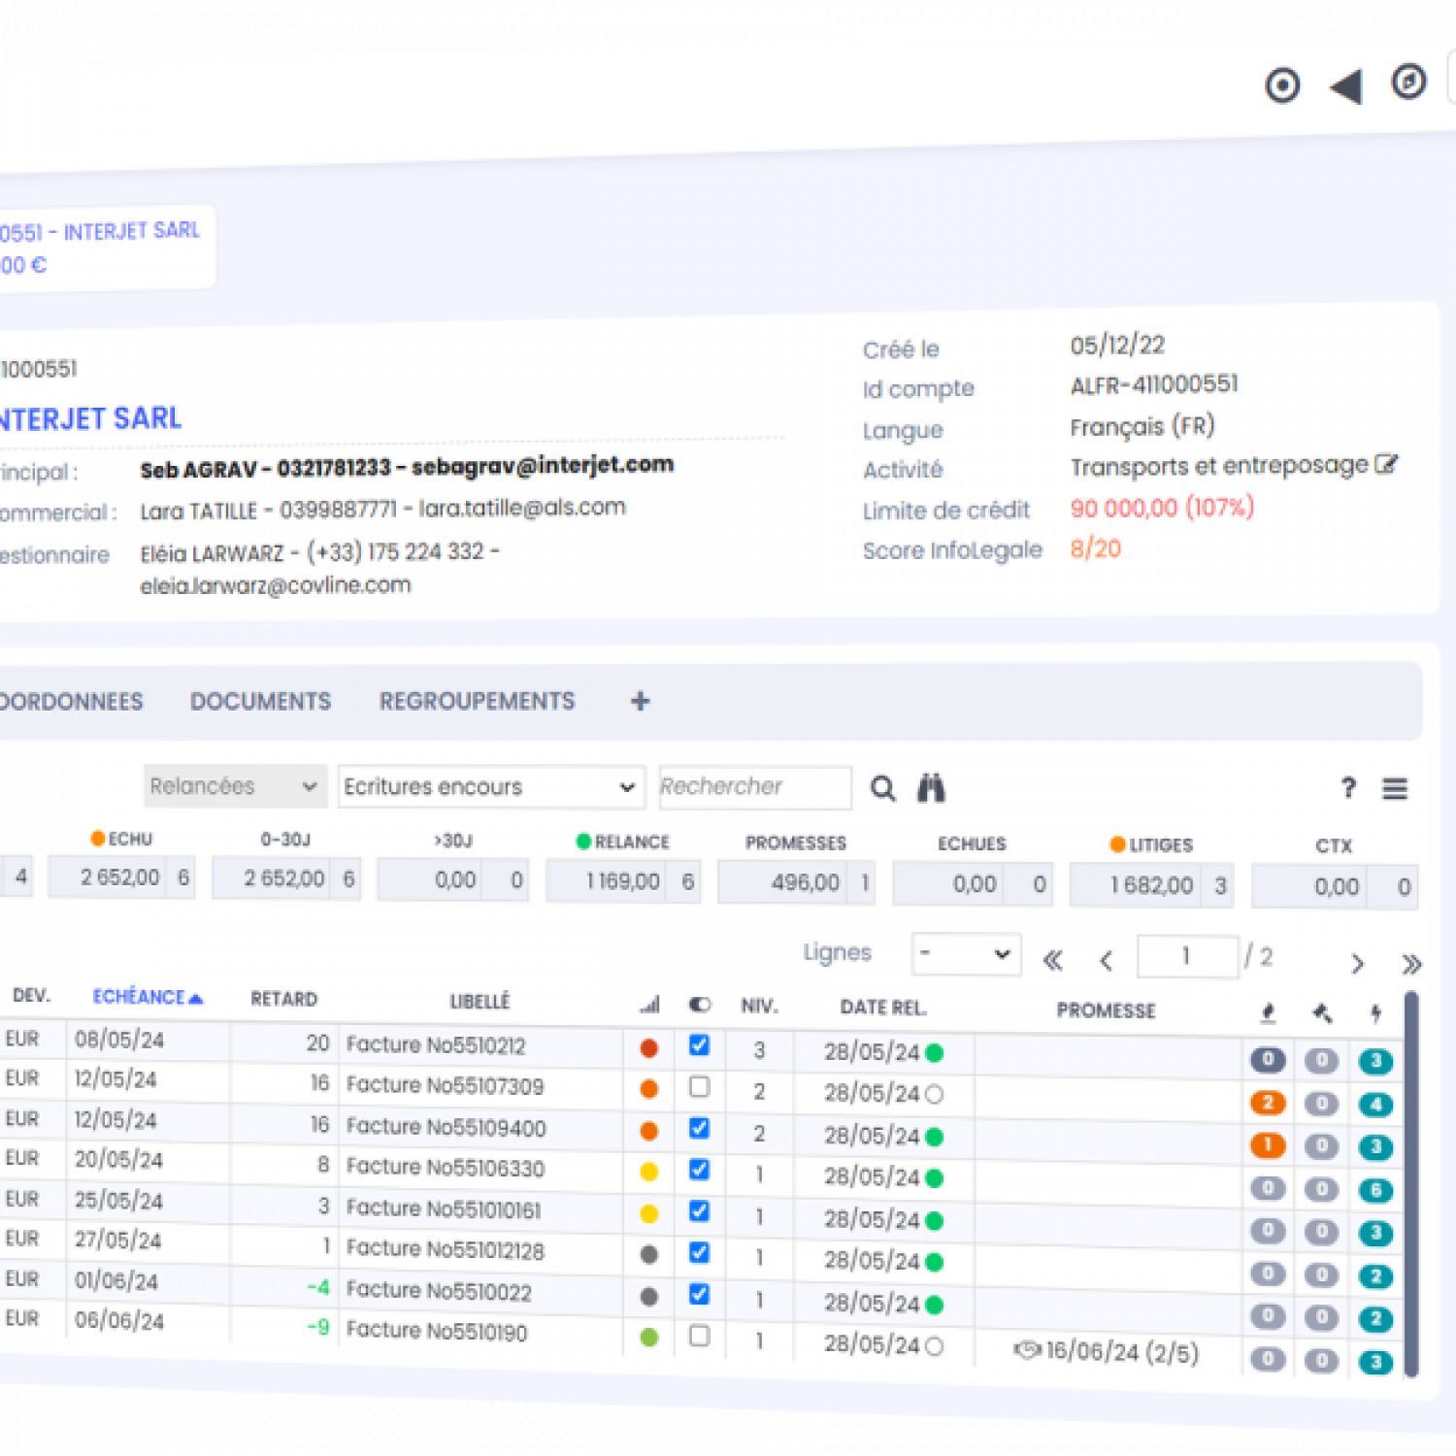Click the gavel column header icon
The image size is (1456, 1456).
(x=1322, y=1013)
